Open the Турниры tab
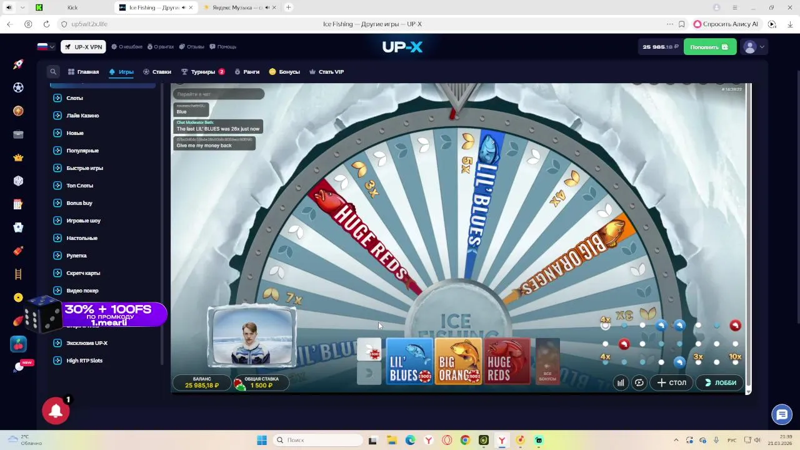The image size is (800, 450). pos(202,72)
